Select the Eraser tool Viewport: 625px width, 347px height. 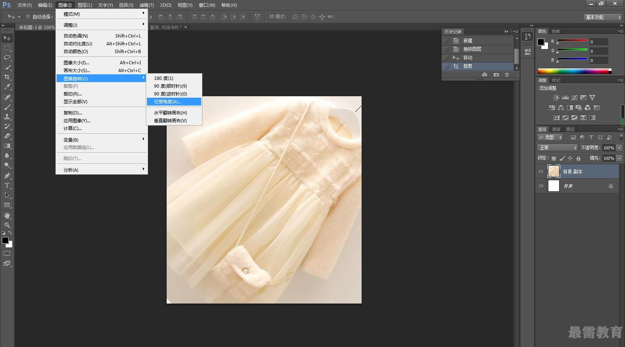click(7, 136)
